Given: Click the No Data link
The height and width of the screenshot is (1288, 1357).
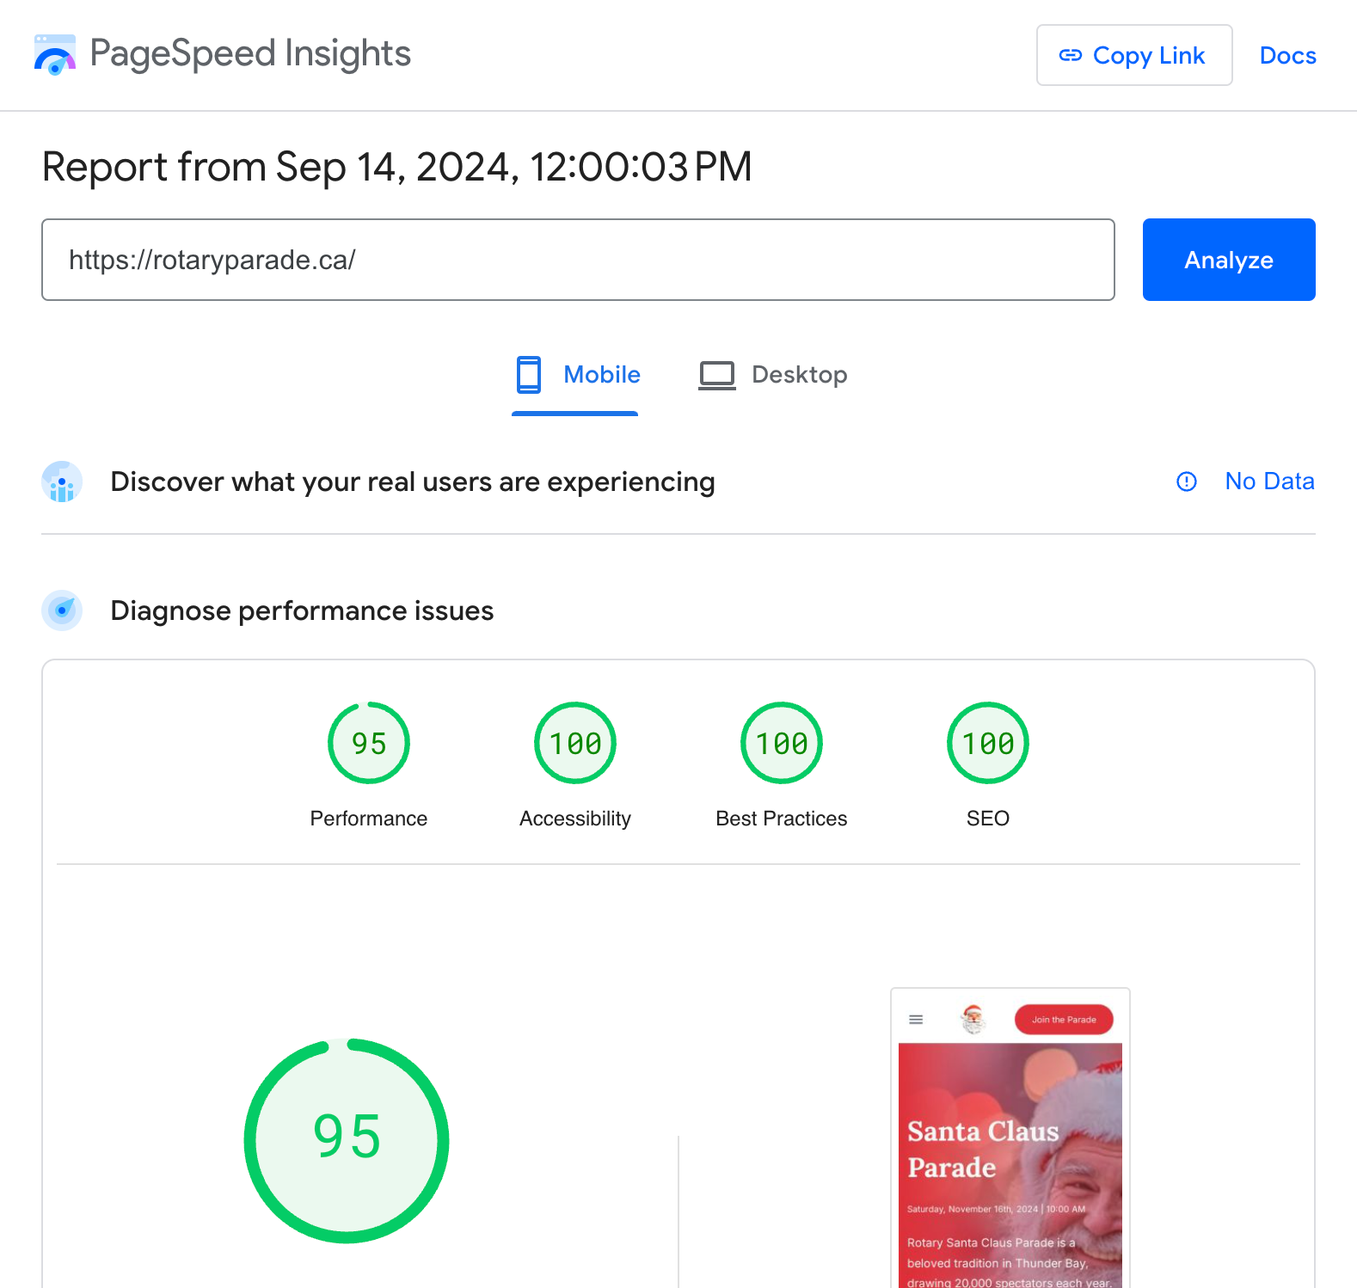Looking at the screenshot, I should tap(1269, 481).
